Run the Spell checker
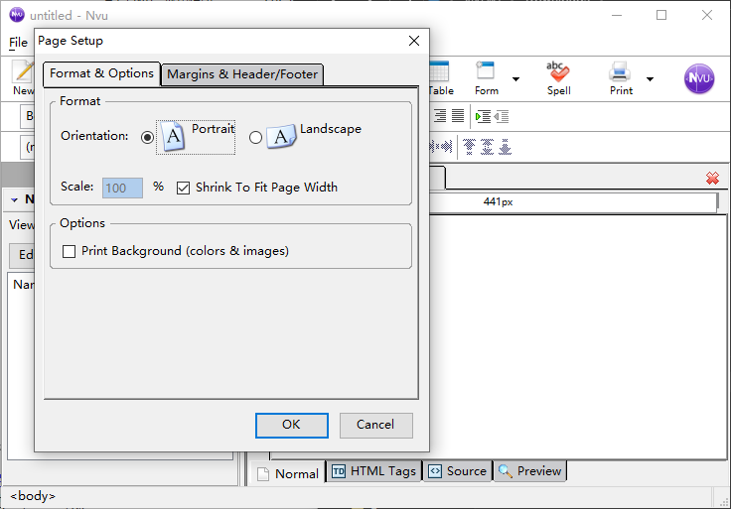 tap(558, 77)
